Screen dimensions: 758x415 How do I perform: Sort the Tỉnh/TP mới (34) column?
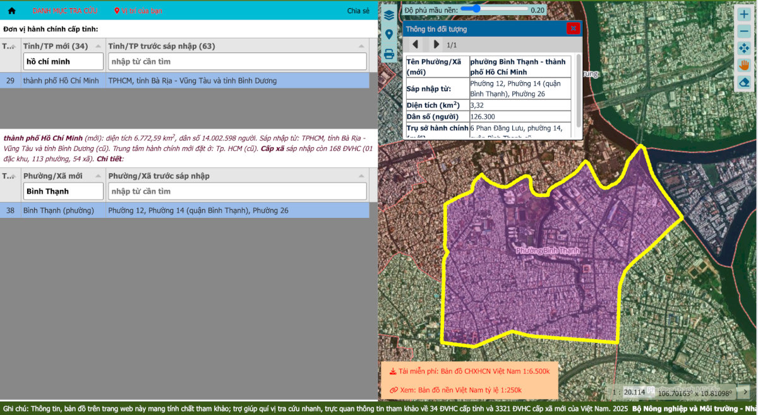tap(98, 46)
